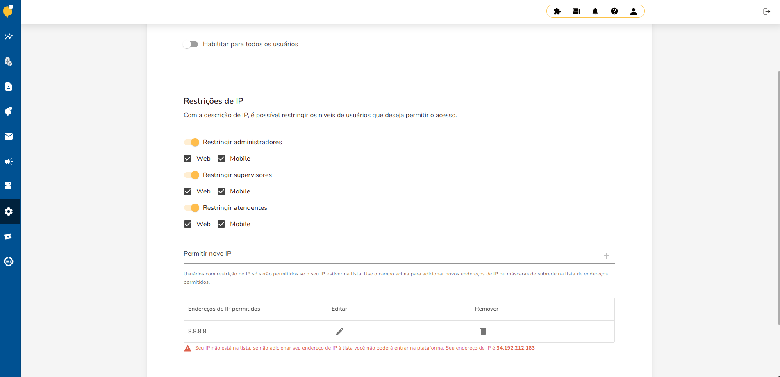Screen dimensions: 780x377
Task: Click the Restrições de IP heading
Action: (x=214, y=101)
